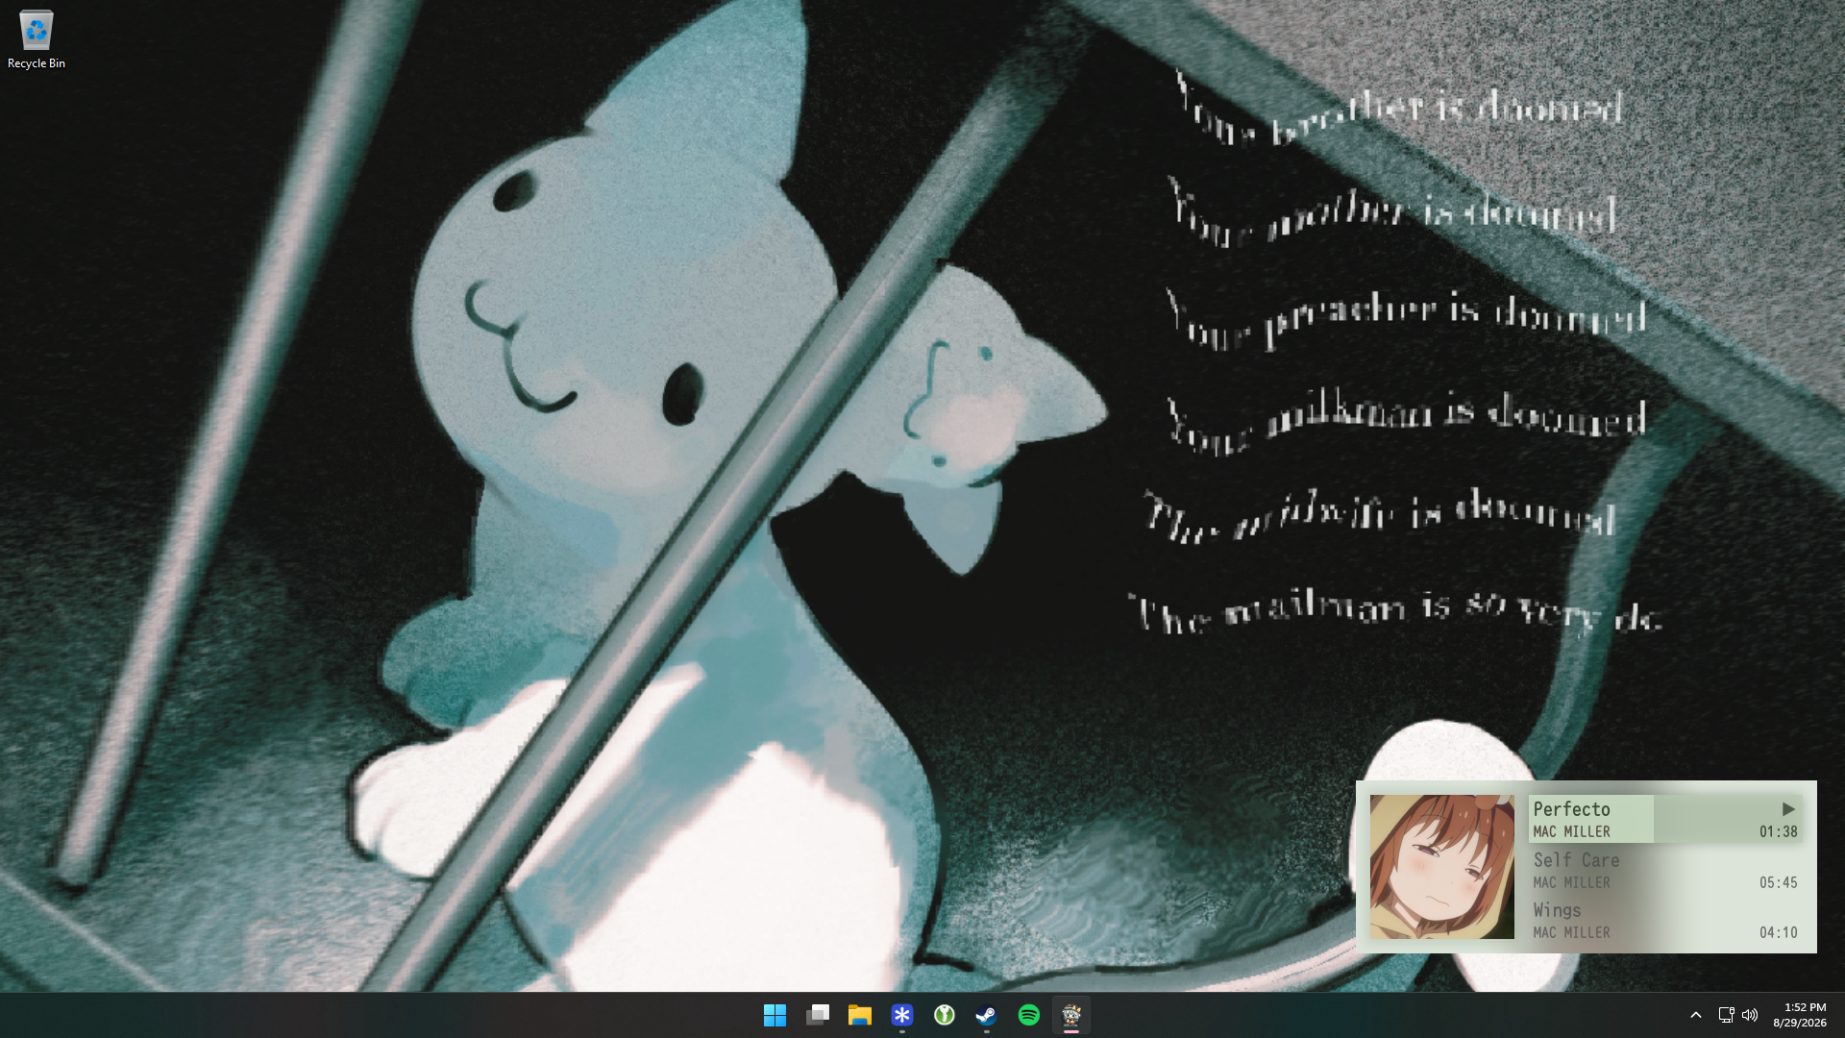The height and width of the screenshot is (1038, 1845).
Task: Open the clock and calendar flyout
Action: click(1800, 1015)
